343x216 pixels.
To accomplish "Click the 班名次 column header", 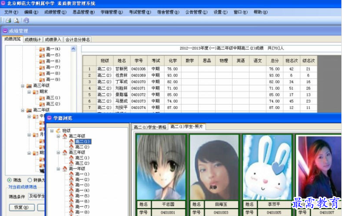I will tap(292, 61).
